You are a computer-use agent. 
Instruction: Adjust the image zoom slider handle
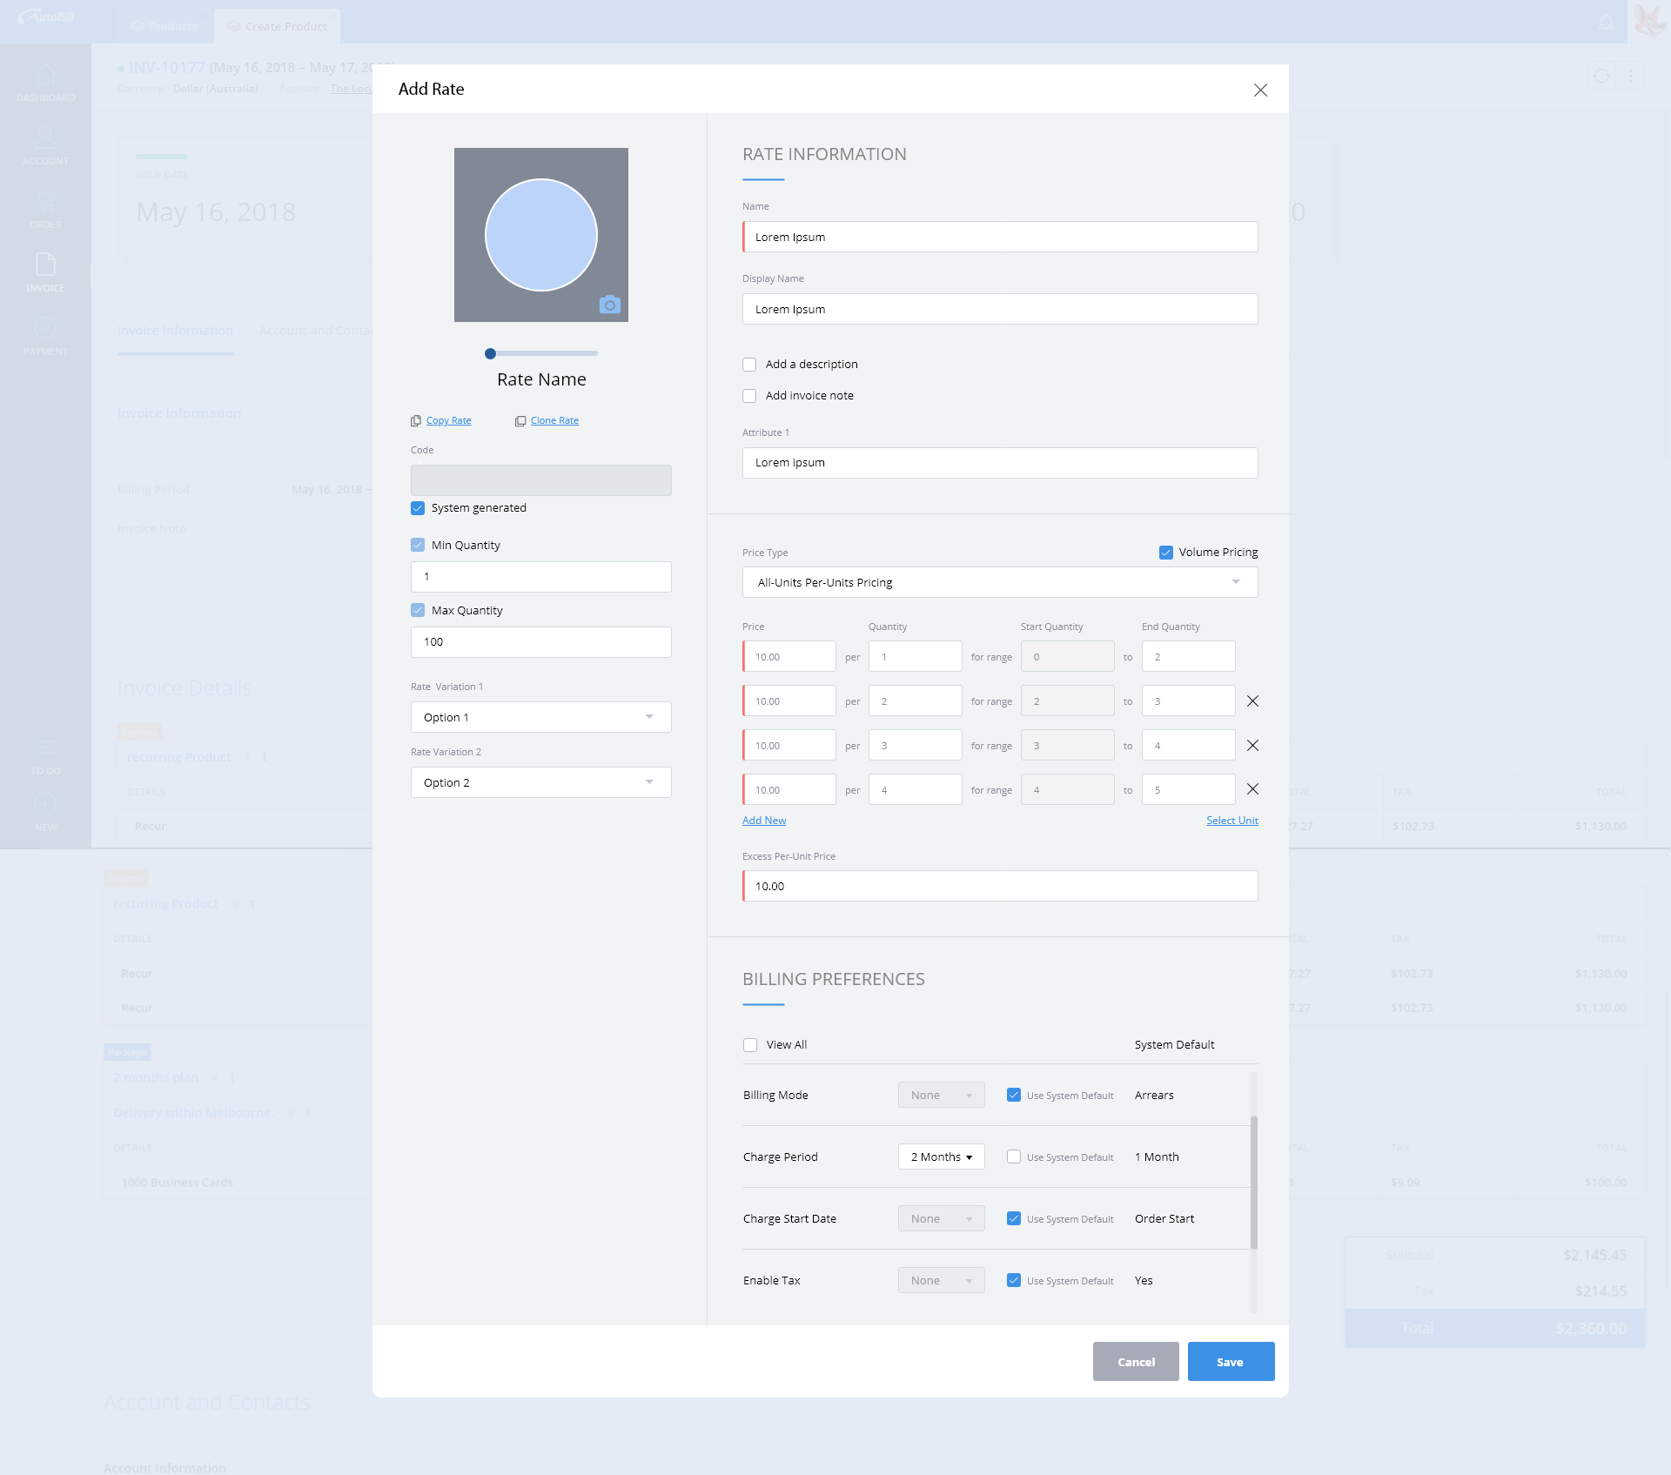[490, 353]
